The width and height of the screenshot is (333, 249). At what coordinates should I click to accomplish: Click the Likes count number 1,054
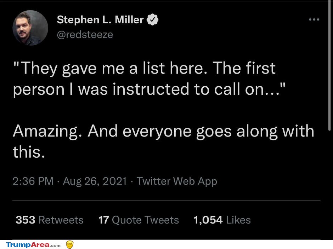[208, 220]
